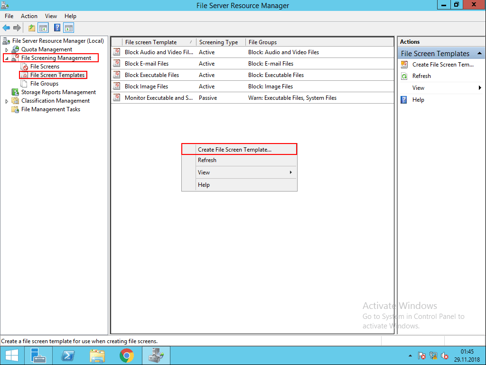The width and height of the screenshot is (486, 365).
Task: Click the Forward navigation arrow in toolbar
Action: [18, 28]
